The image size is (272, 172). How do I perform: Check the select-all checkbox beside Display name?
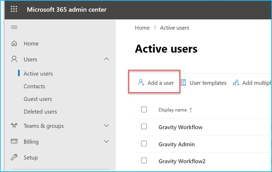144,110
